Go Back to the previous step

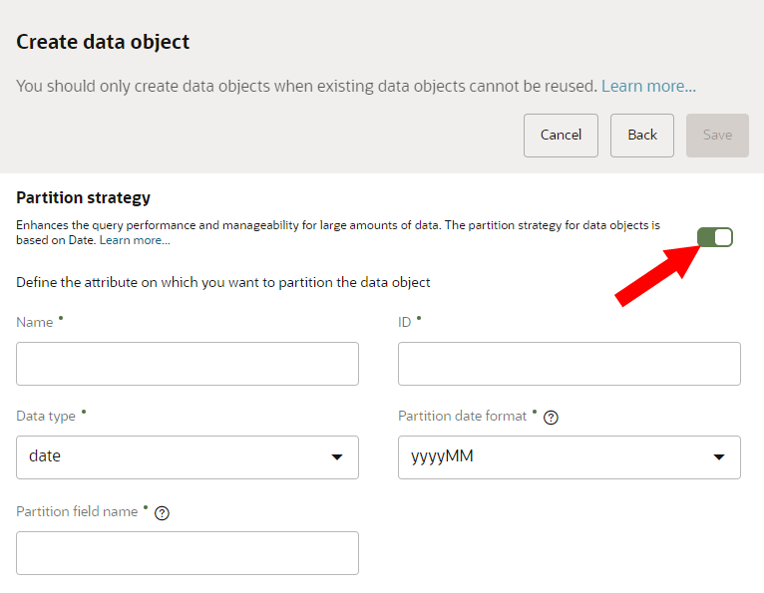tap(642, 136)
